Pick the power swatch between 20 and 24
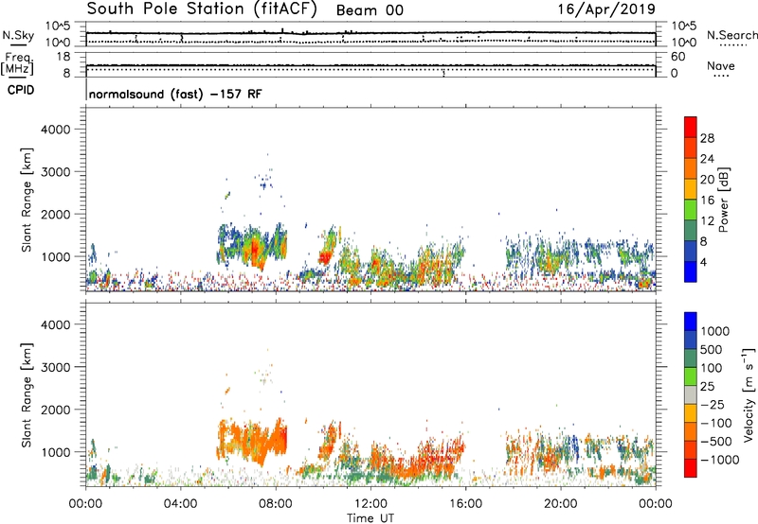Image resolution: width=758 pixels, height=524 pixels. pos(691,168)
